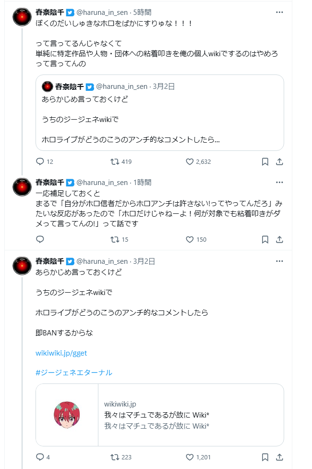Viewport: 312px width, 469px height.
Task: Retweet the tweet with 419 retweets
Action: click(x=115, y=162)
